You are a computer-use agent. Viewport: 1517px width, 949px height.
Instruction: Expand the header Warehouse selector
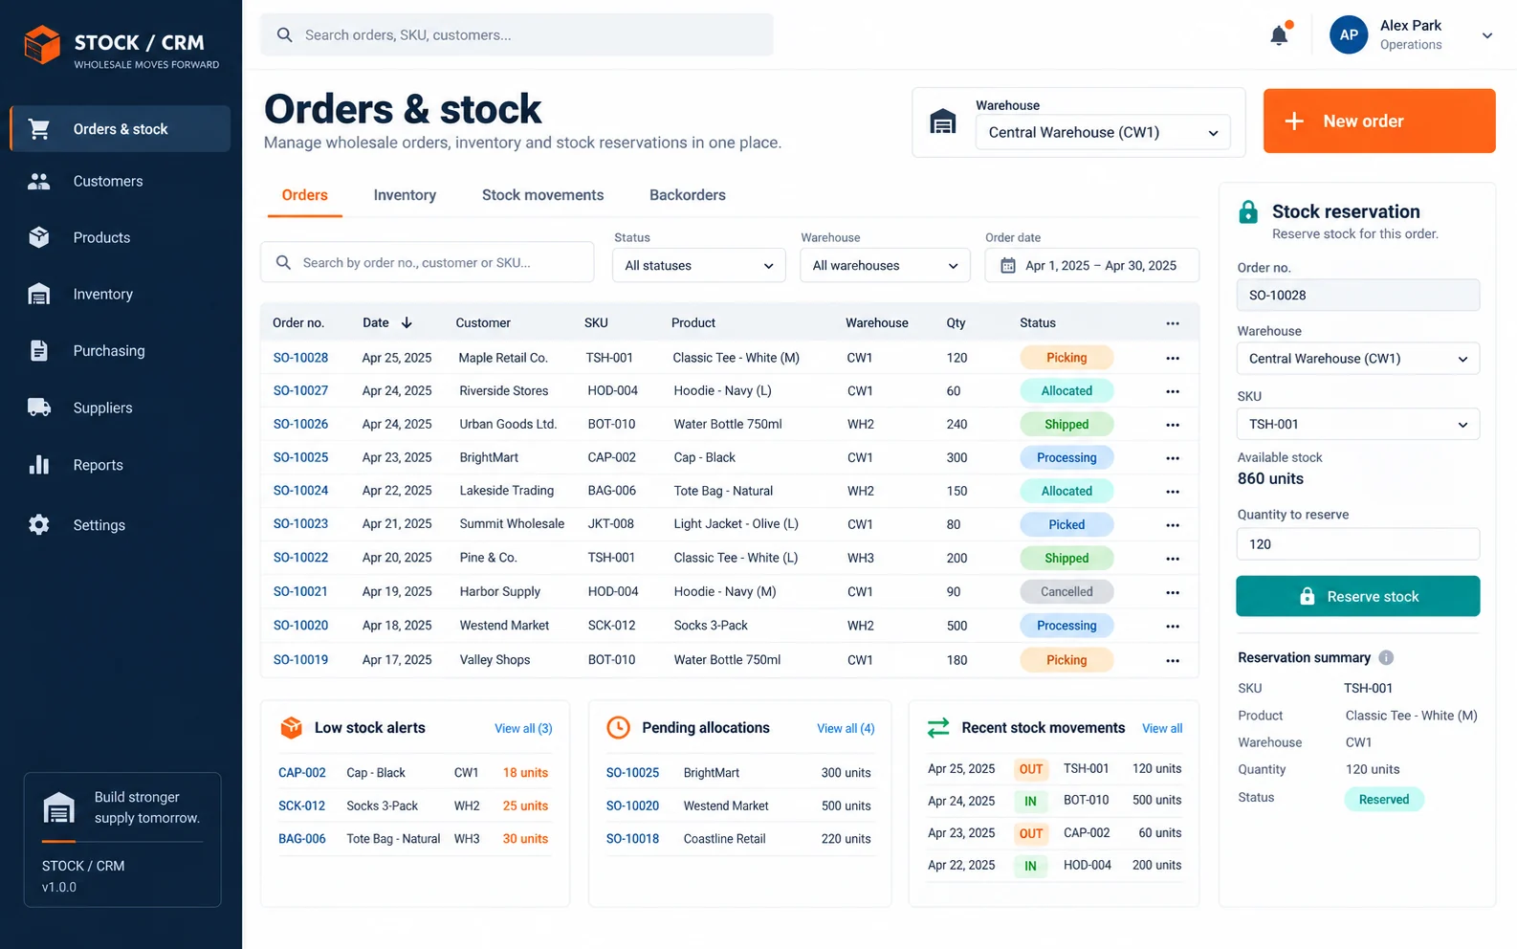(x=1103, y=132)
